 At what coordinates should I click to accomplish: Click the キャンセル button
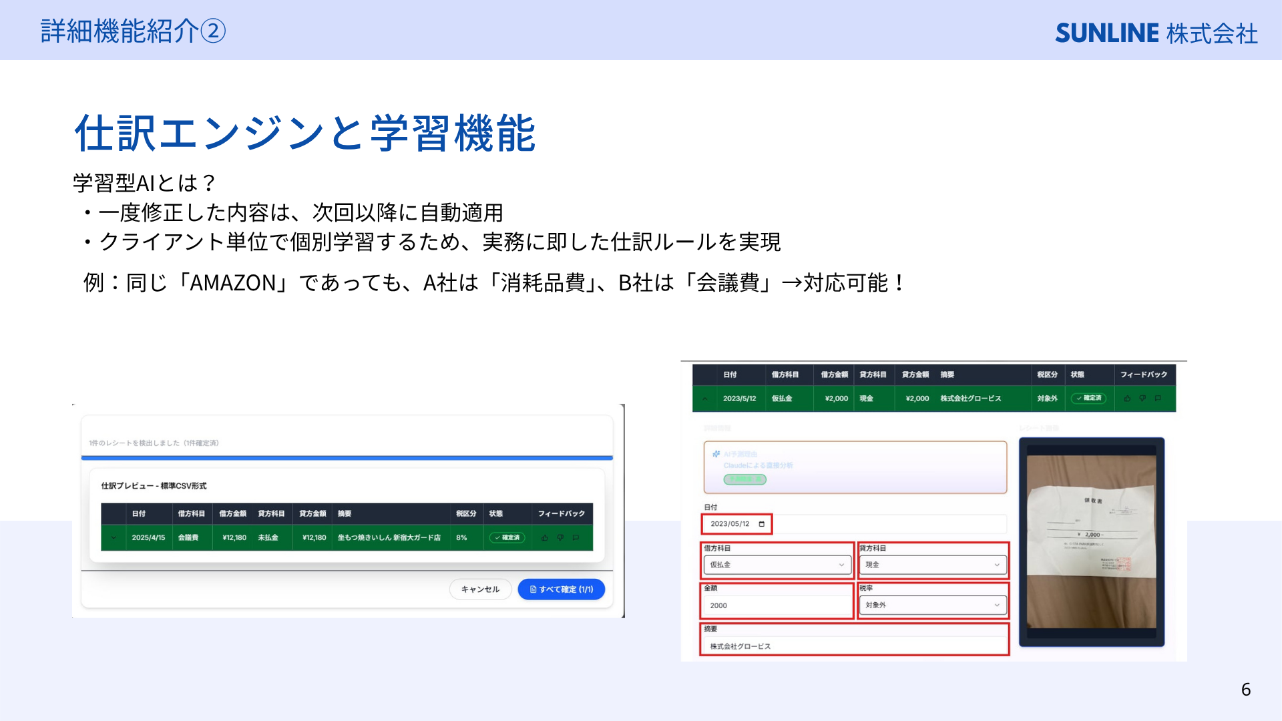click(x=480, y=589)
